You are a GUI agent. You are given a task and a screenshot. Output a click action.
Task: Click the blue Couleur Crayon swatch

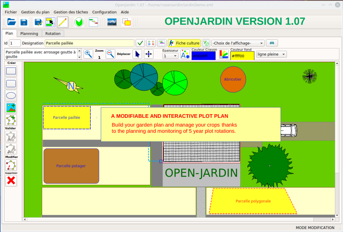[x=203, y=56]
